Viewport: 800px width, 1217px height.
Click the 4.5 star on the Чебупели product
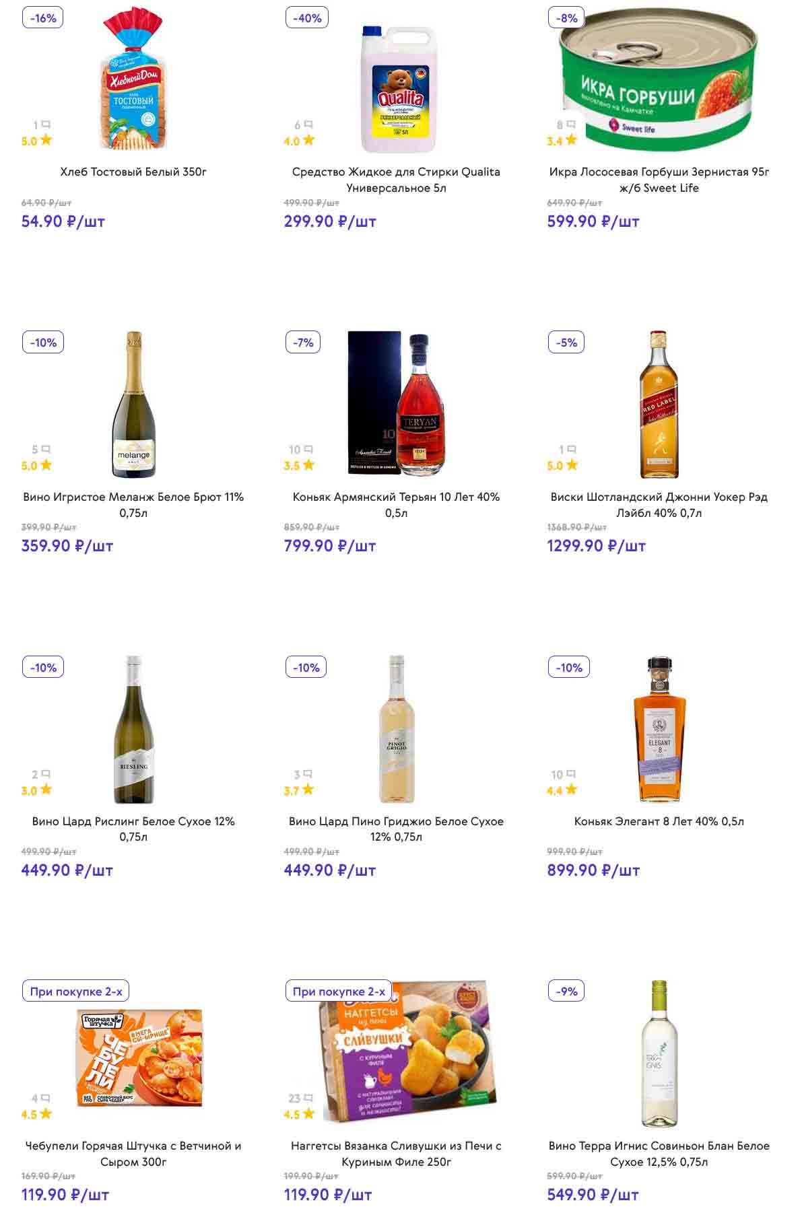pyautogui.click(x=46, y=1113)
